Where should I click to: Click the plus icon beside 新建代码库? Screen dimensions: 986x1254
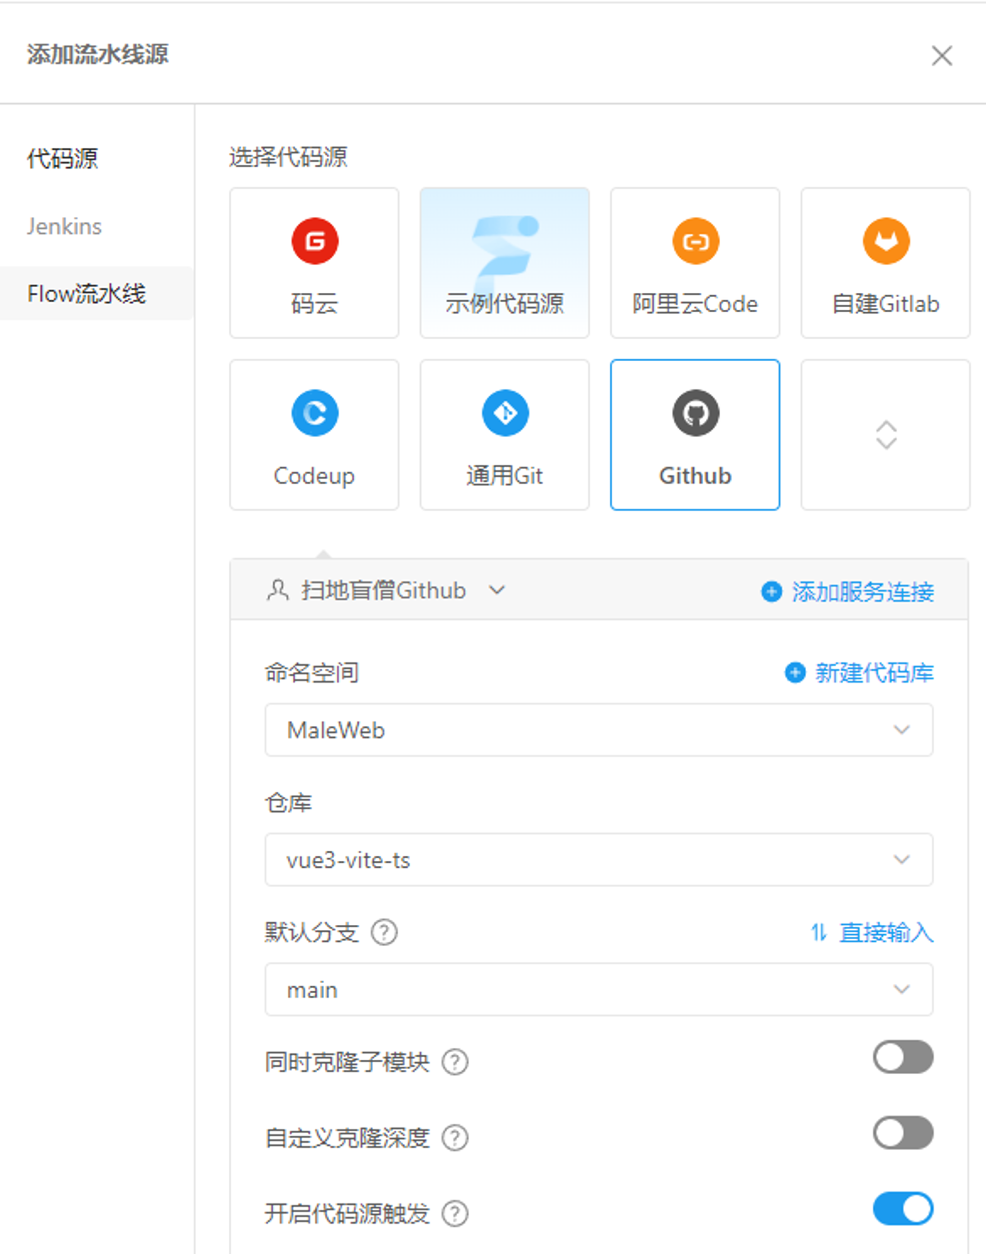(x=795, y=673)
